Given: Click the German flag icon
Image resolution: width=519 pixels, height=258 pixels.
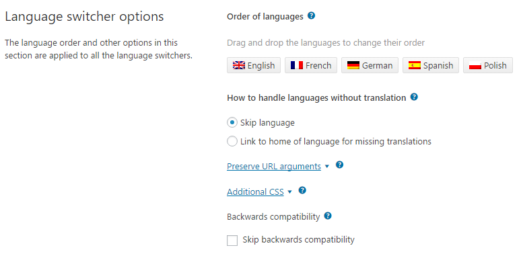Looking at the screenshot, I should [353, 65].
